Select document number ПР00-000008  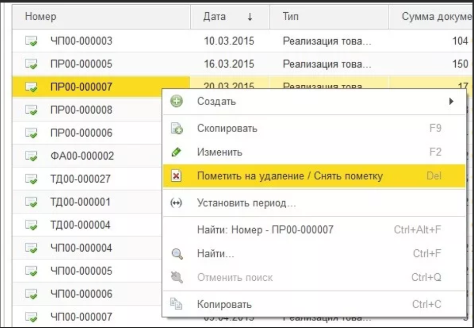[x=81, y=110]
